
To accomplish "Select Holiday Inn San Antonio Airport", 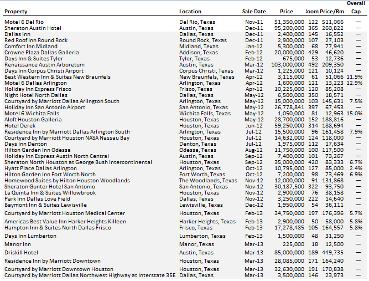I will coord(45,108).
